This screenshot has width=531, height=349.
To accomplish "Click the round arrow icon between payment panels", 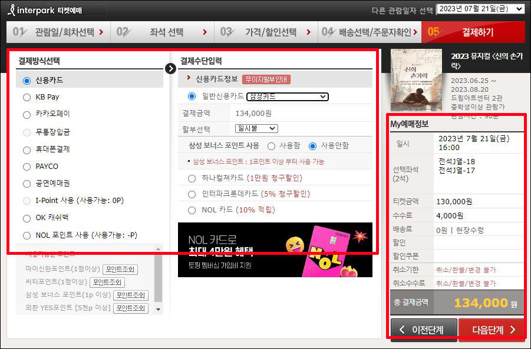I will pos(171,69).
